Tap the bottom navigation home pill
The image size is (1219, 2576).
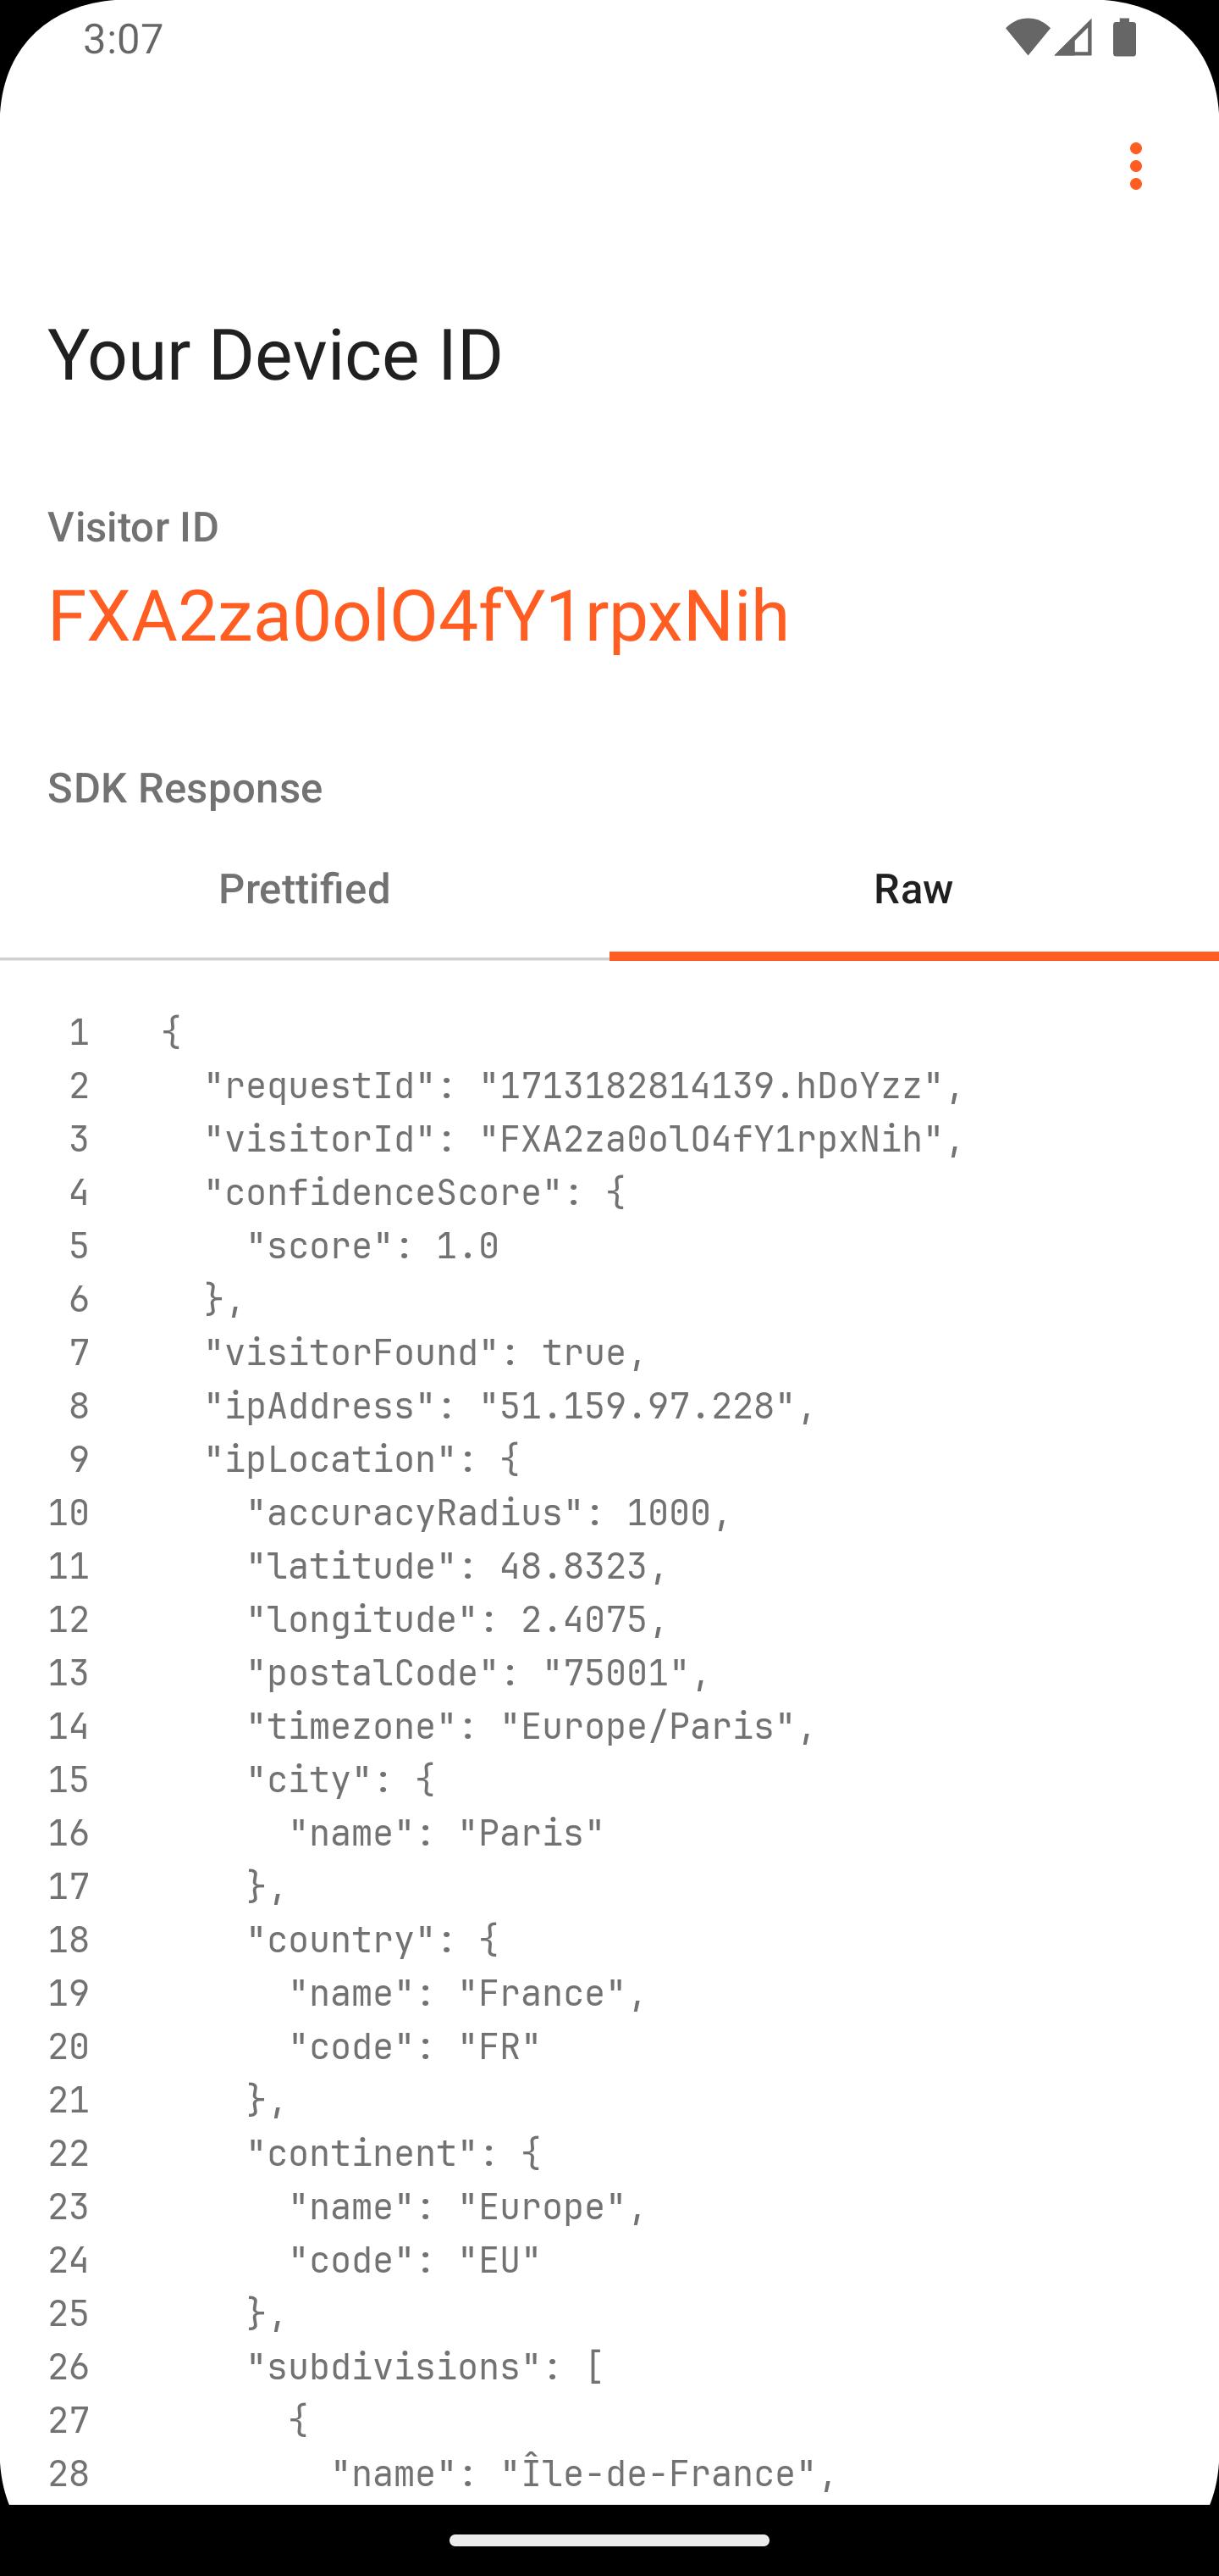(609, 2540)
